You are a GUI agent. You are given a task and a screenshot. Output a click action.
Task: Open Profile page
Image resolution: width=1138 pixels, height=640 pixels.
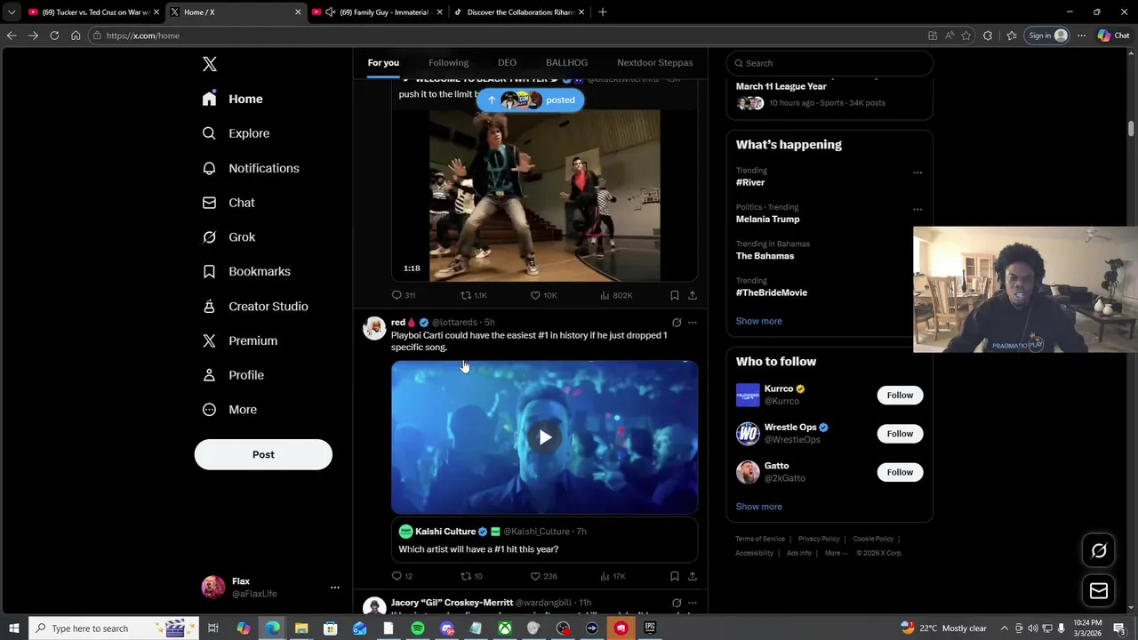tap(233, 375)
